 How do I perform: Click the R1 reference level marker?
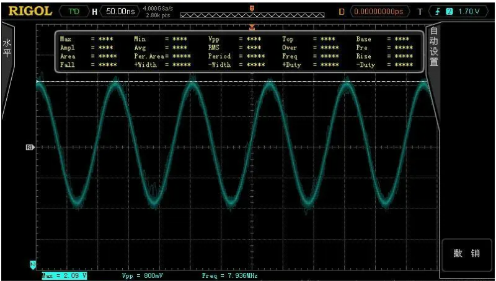pyautogui.click(x=30, y=147)
